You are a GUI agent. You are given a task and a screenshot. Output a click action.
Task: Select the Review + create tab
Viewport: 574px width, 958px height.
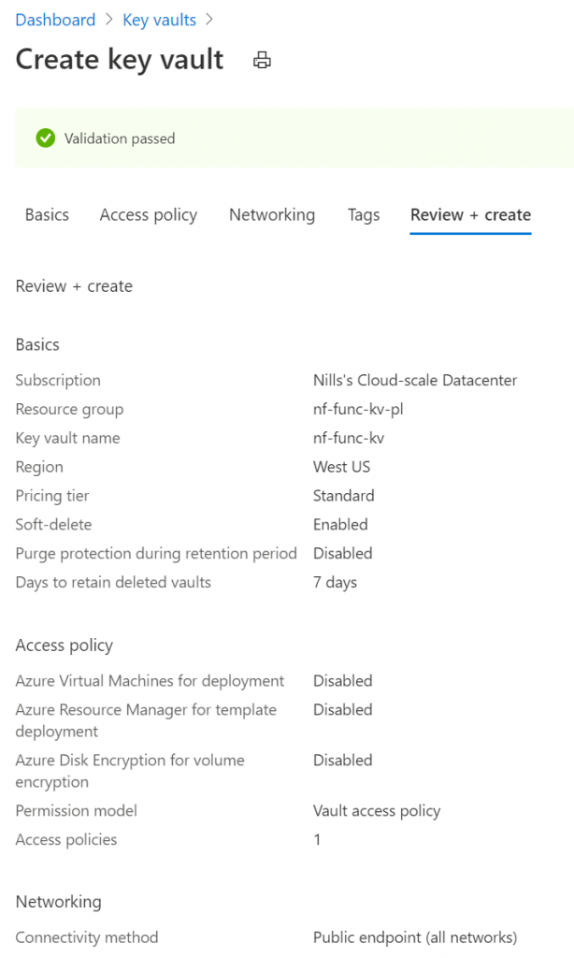click(x=471, y=215)
